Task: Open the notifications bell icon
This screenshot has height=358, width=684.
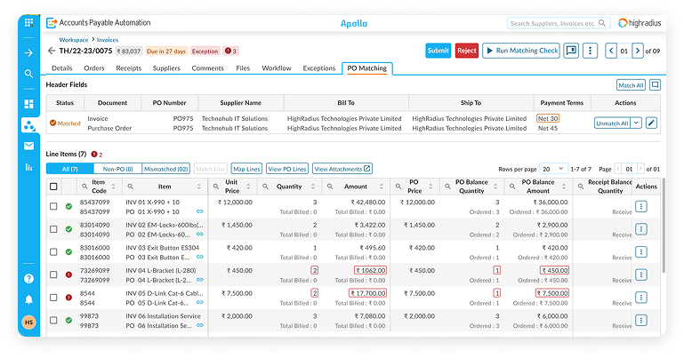Action: coord(28,300)
